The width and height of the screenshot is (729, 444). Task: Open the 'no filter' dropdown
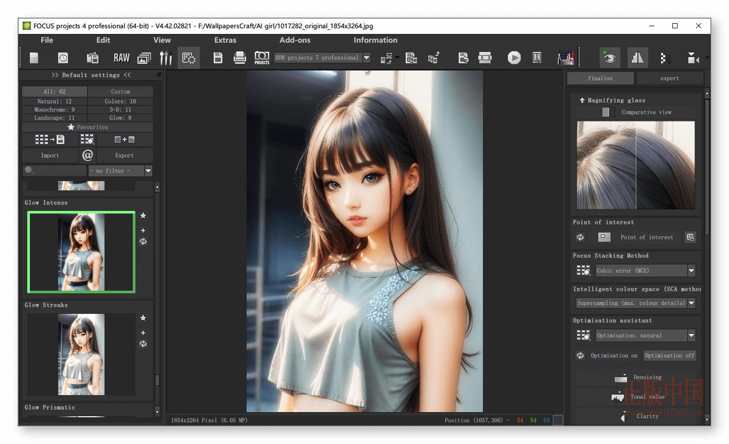click(120, 171)
